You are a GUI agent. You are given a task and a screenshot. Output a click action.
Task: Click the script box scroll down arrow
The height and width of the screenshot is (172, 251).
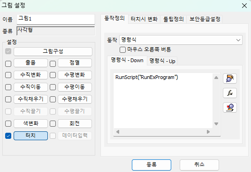pos(216,124)
